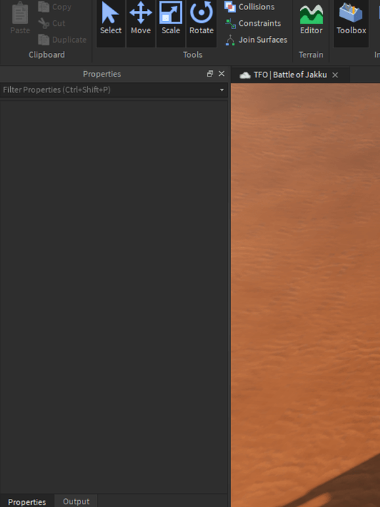The width and height of the screenshot is (380, 507).
Task: Activate the Move tool
Action: (x=141, y=22)
